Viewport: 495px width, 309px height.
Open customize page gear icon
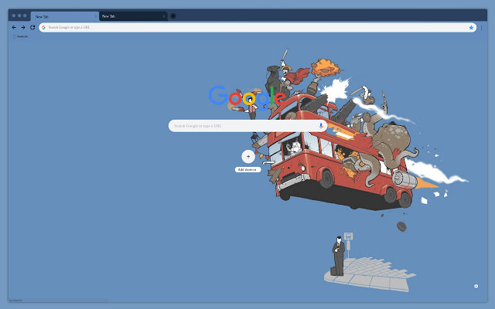tap(476, 287)
